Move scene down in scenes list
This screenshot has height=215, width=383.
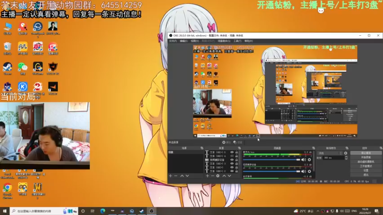[187, 176]
